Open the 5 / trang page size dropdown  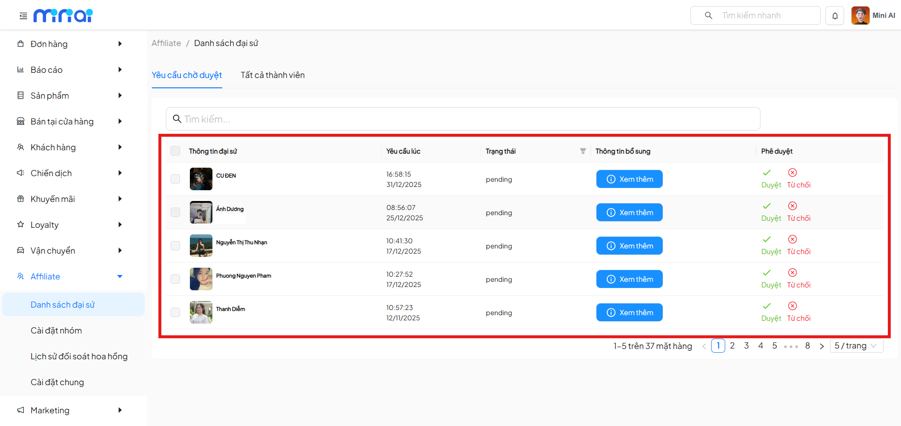(x=856, y=346)
